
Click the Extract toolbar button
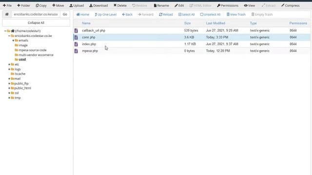[269, 5]
